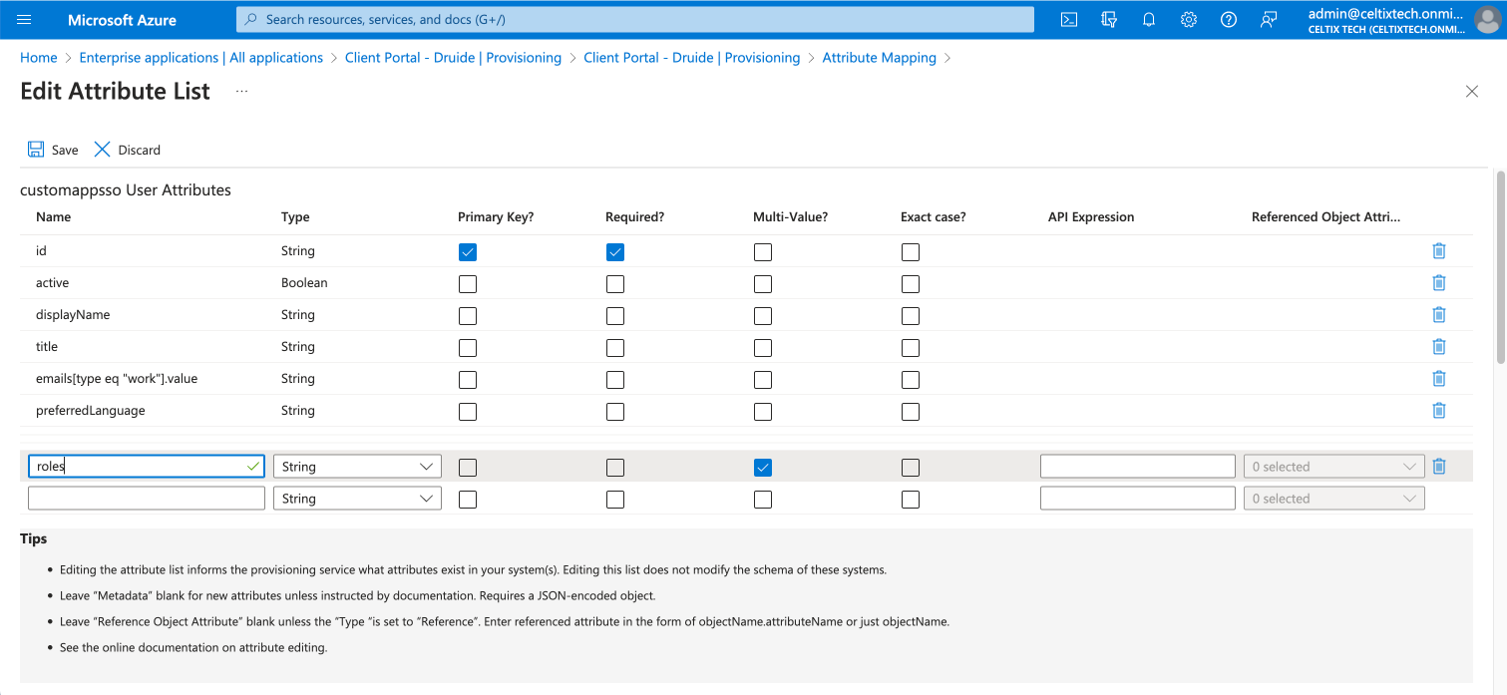Open the Feedback icon in header
Viewport: 1507px width, 695px height.
[x=1268, y=20]
